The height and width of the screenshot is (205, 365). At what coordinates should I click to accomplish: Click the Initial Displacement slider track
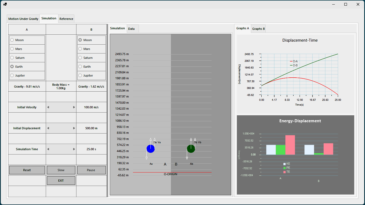61,128
